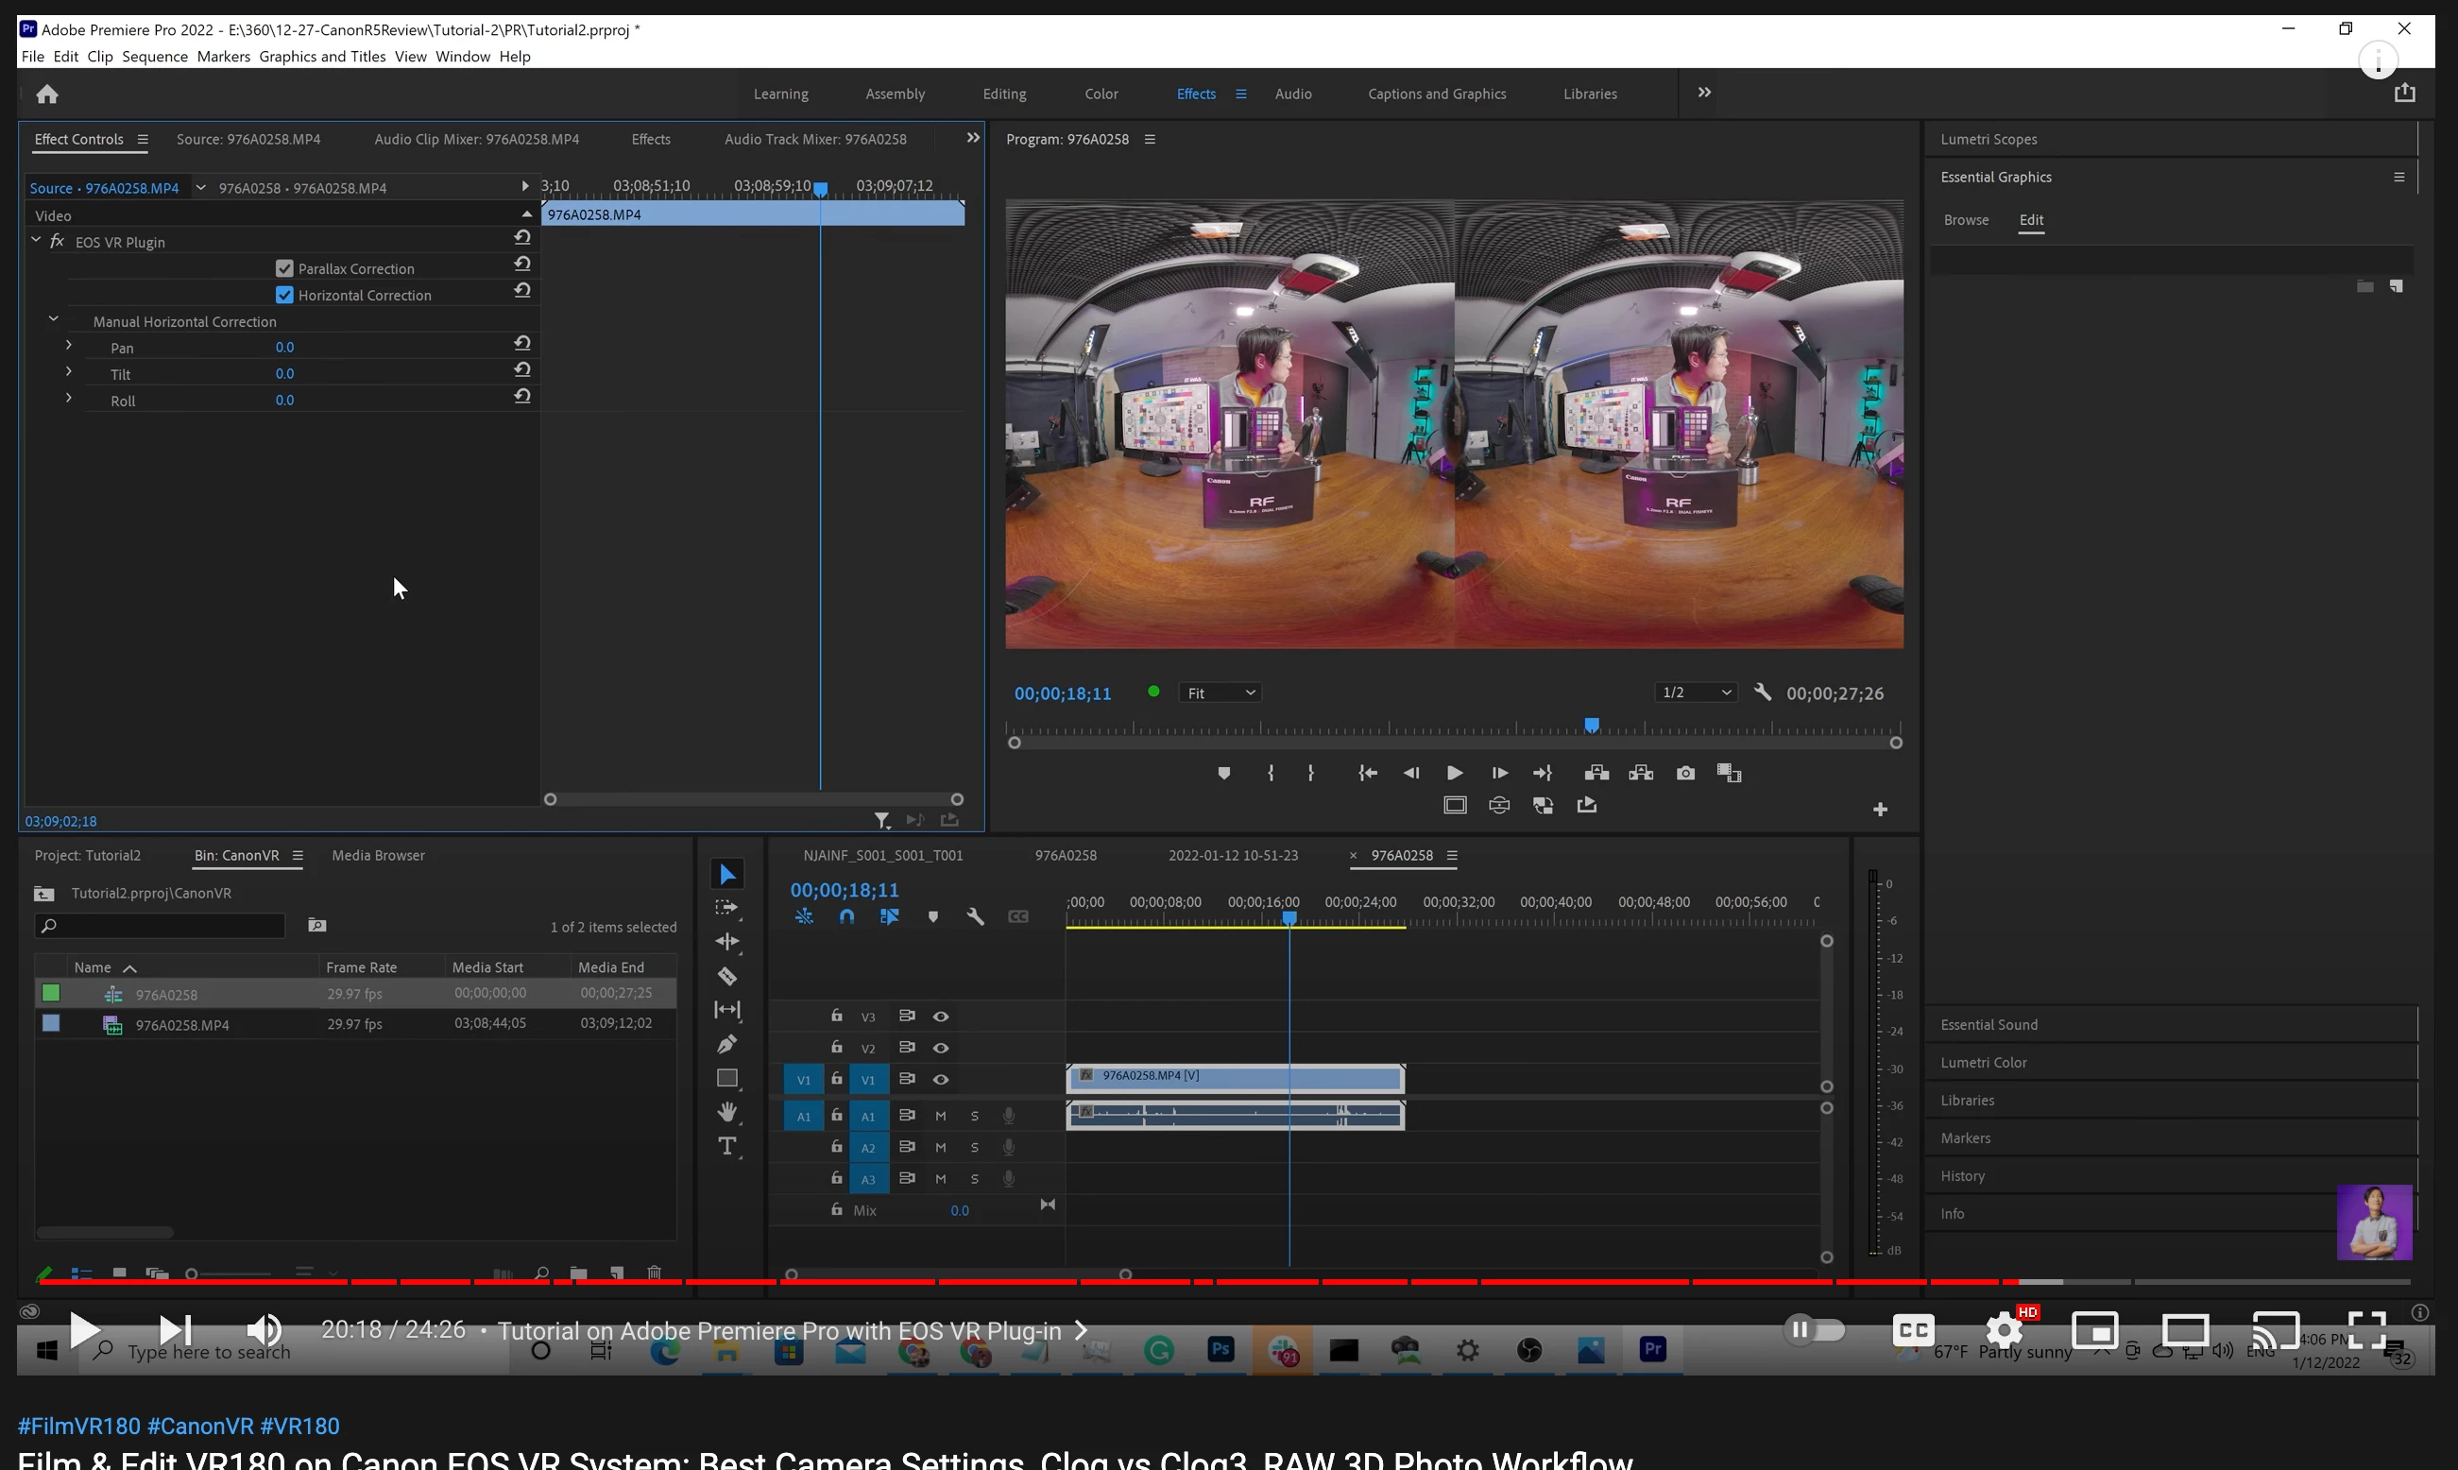Uncheck Horizontal Correction checkbox
Image resolution: width=2458 pixels, height=1470 pixels.
click(284, 295)
